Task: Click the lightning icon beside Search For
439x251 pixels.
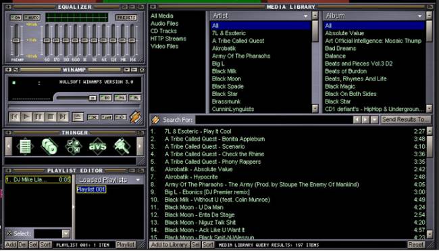Action: [x=155, y=120]
